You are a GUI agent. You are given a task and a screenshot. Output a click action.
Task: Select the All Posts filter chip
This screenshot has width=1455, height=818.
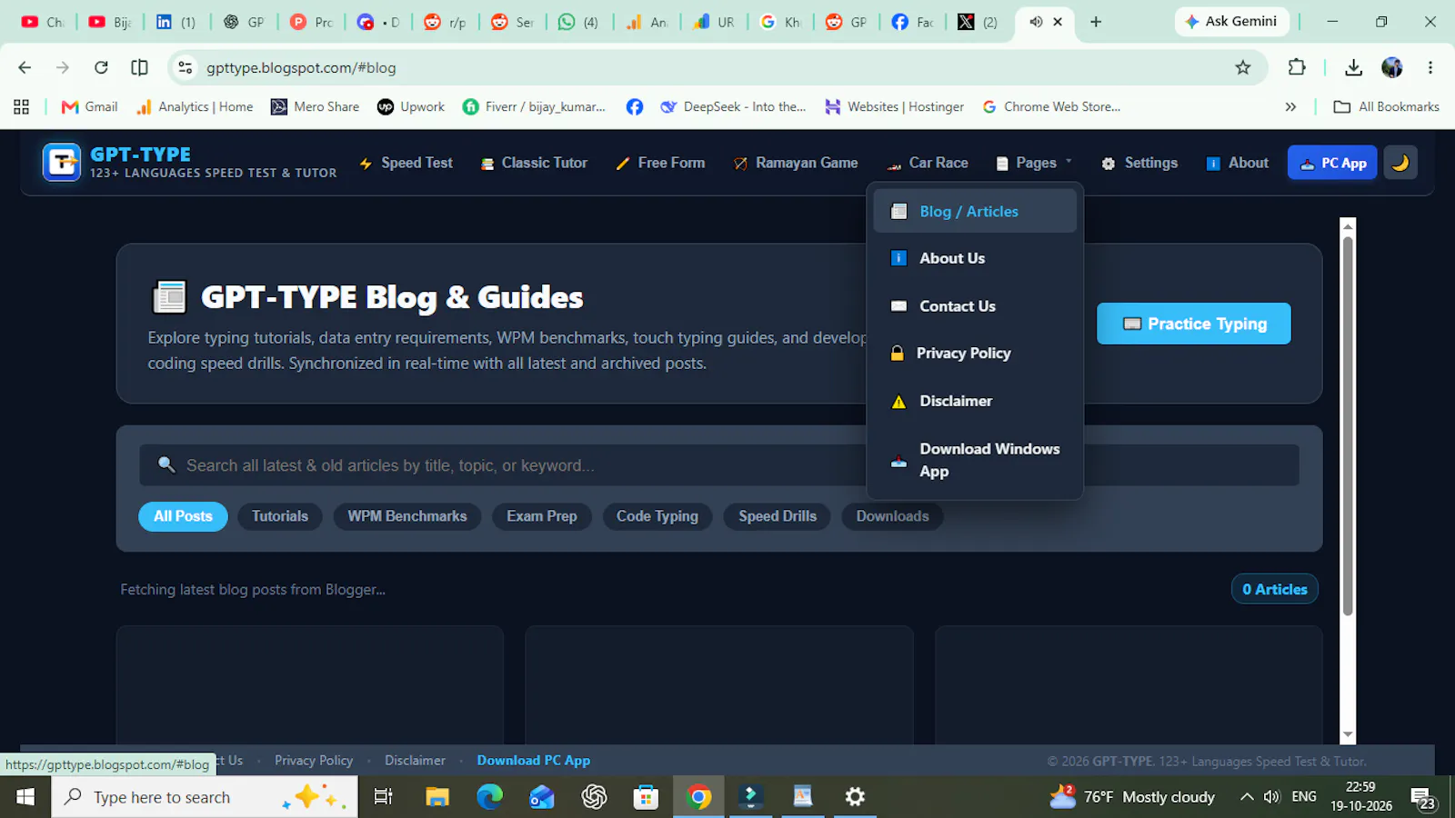pyautogui.click(x=183, y=516)
